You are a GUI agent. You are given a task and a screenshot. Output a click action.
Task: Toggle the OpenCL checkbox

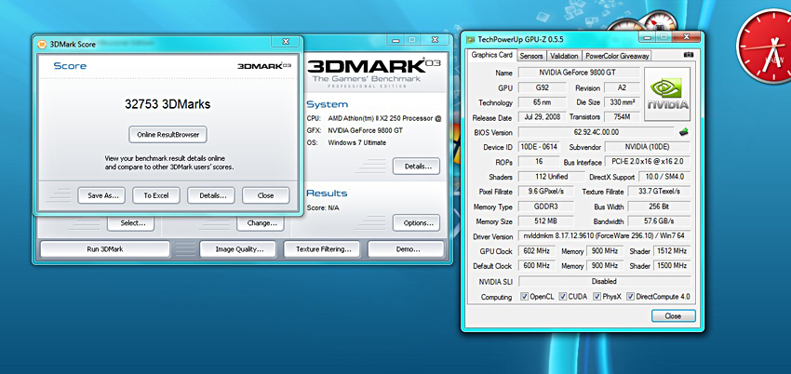click(x=524, y=297)
